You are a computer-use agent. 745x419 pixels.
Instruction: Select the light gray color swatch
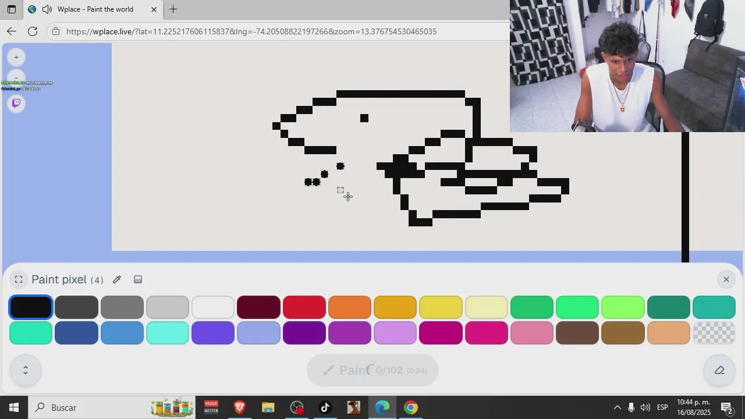pyautogui.click(x=168, y=307)
